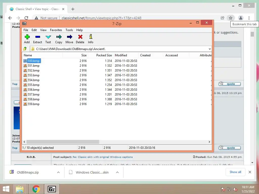Screen dimensions: 259x194
Task: Select the 555.bmp file icon
Action: pos(25,85)
